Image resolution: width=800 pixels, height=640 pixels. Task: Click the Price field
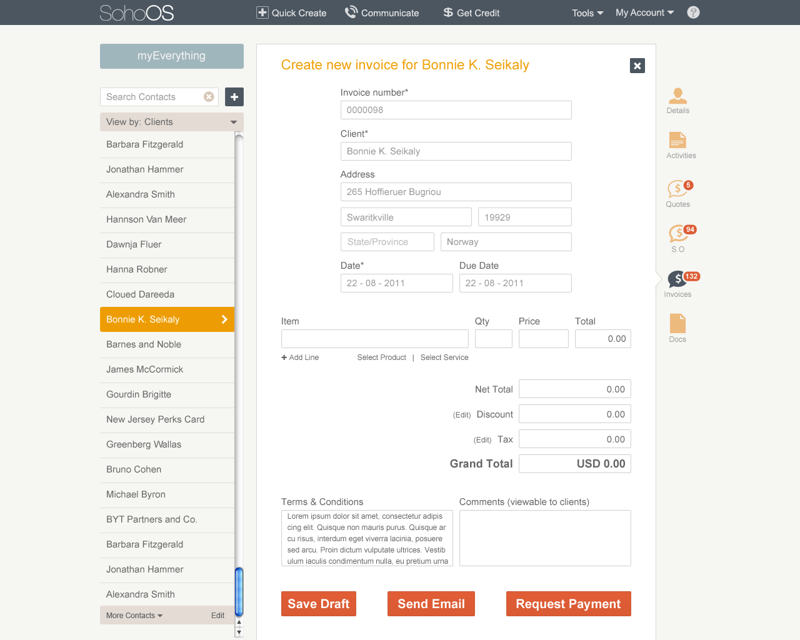coord(544,339)
